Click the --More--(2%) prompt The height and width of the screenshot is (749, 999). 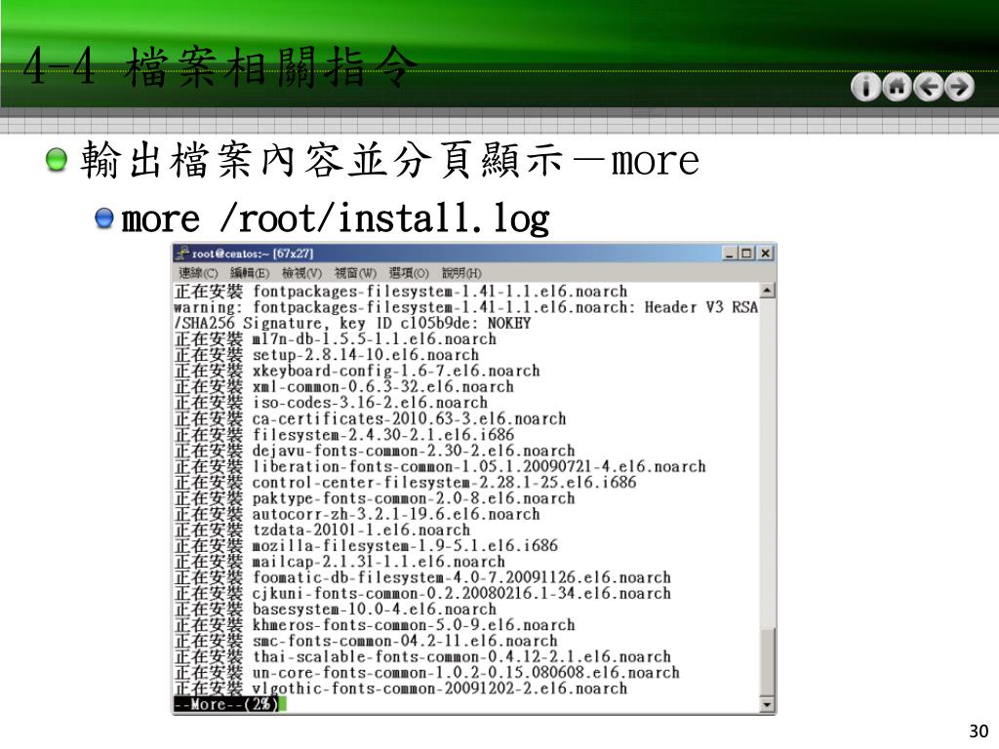coord(226,704)
